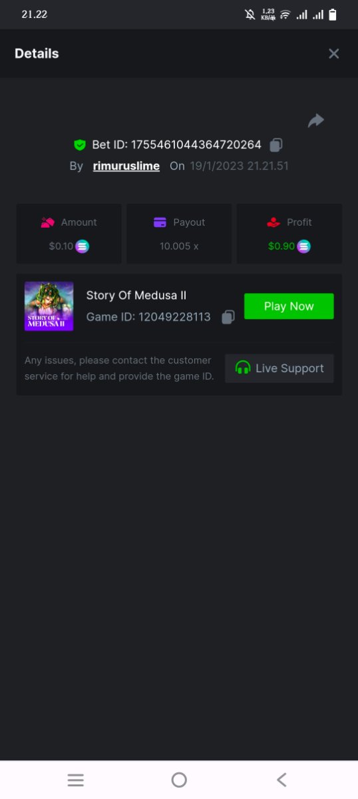Copy the Bet ID with copy icon
Viewport: 358px width, 799px height.
tap(276, 144)
